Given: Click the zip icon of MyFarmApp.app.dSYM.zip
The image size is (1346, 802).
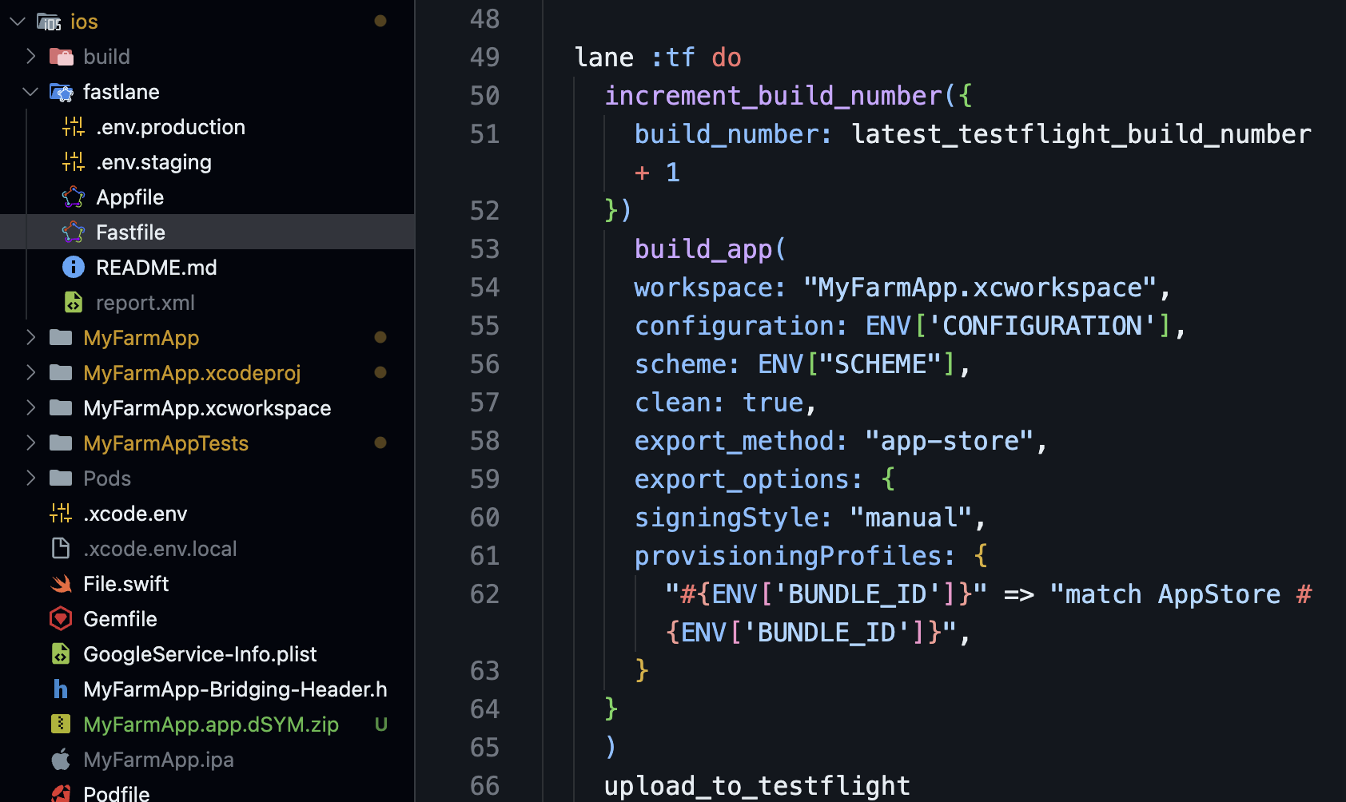Looking at the screenshot, I should pyautogui.click(x=61, y=725).
